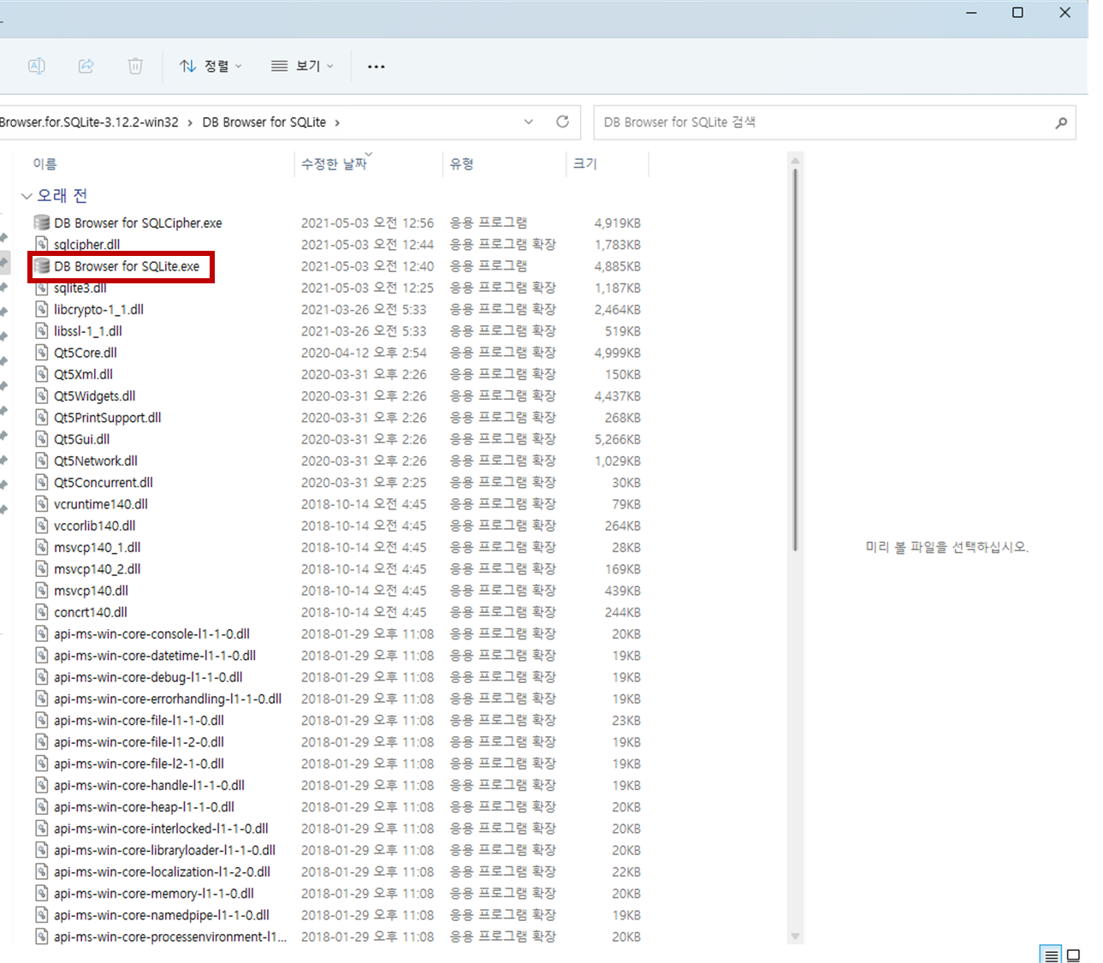Click file name api-ms-win-core-heap-l1-1-0.dll
1103x963 pixels.
(144, 807)
